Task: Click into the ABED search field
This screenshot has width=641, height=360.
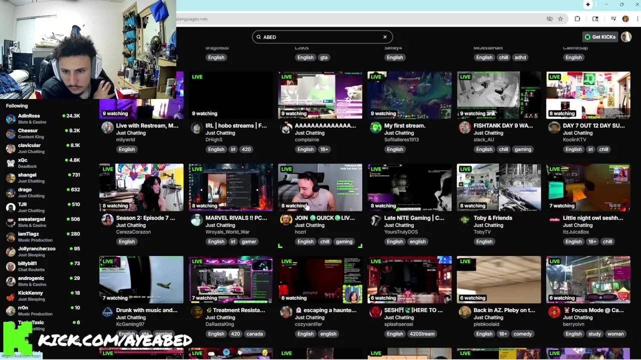Action: (322, 37)
